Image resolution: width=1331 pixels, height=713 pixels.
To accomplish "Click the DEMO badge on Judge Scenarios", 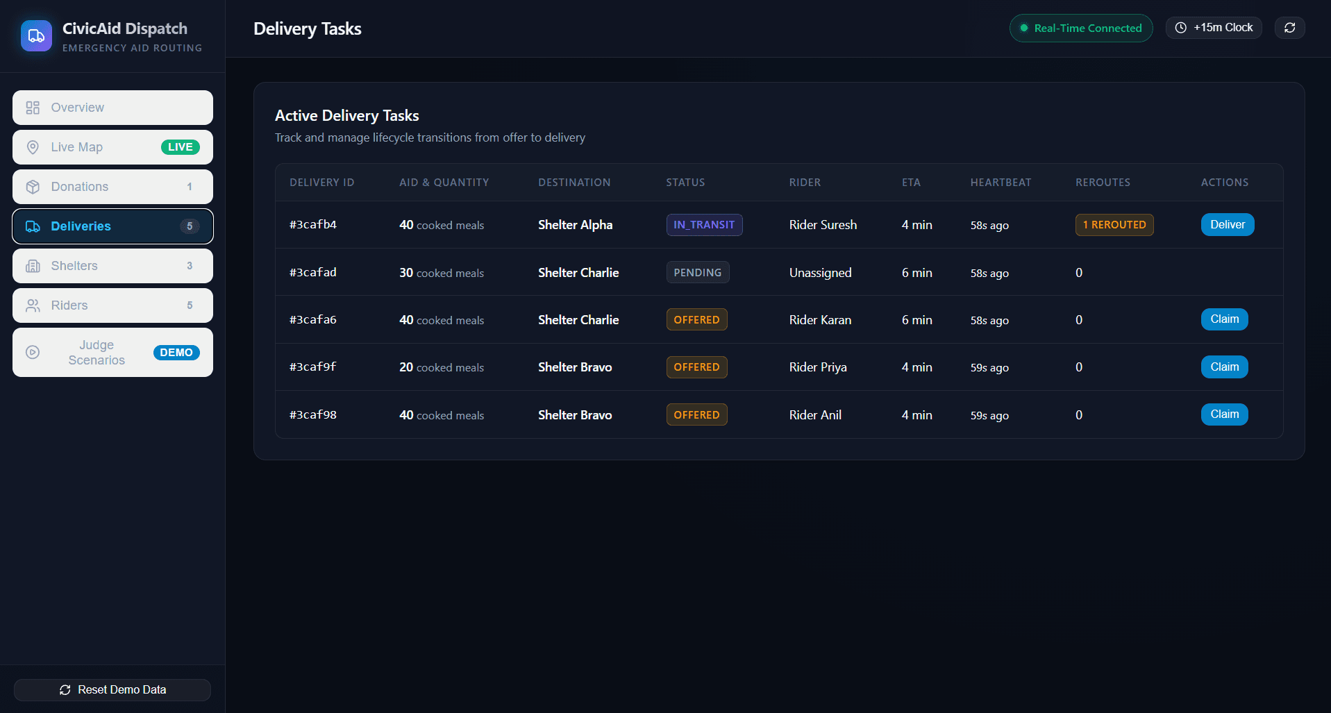I will [176, 353].
